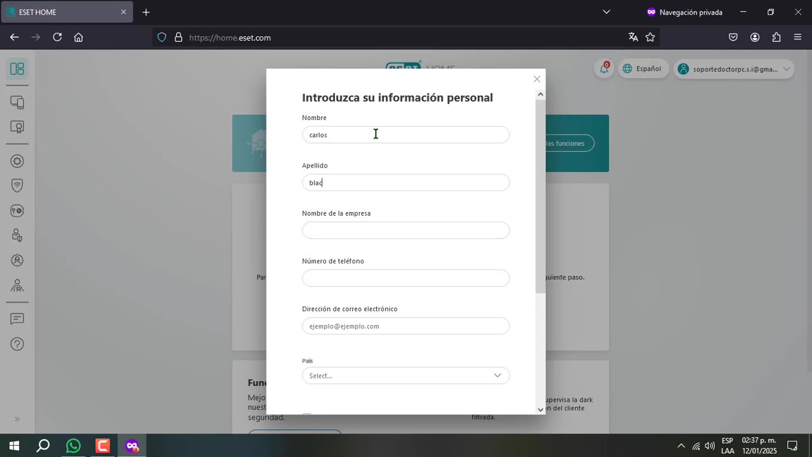Click the dialog scrollbar down arrow
The image size is (812, 457).
point(540,409)
